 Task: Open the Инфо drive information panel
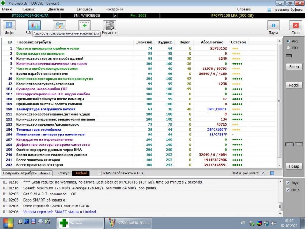coord(10,26)
